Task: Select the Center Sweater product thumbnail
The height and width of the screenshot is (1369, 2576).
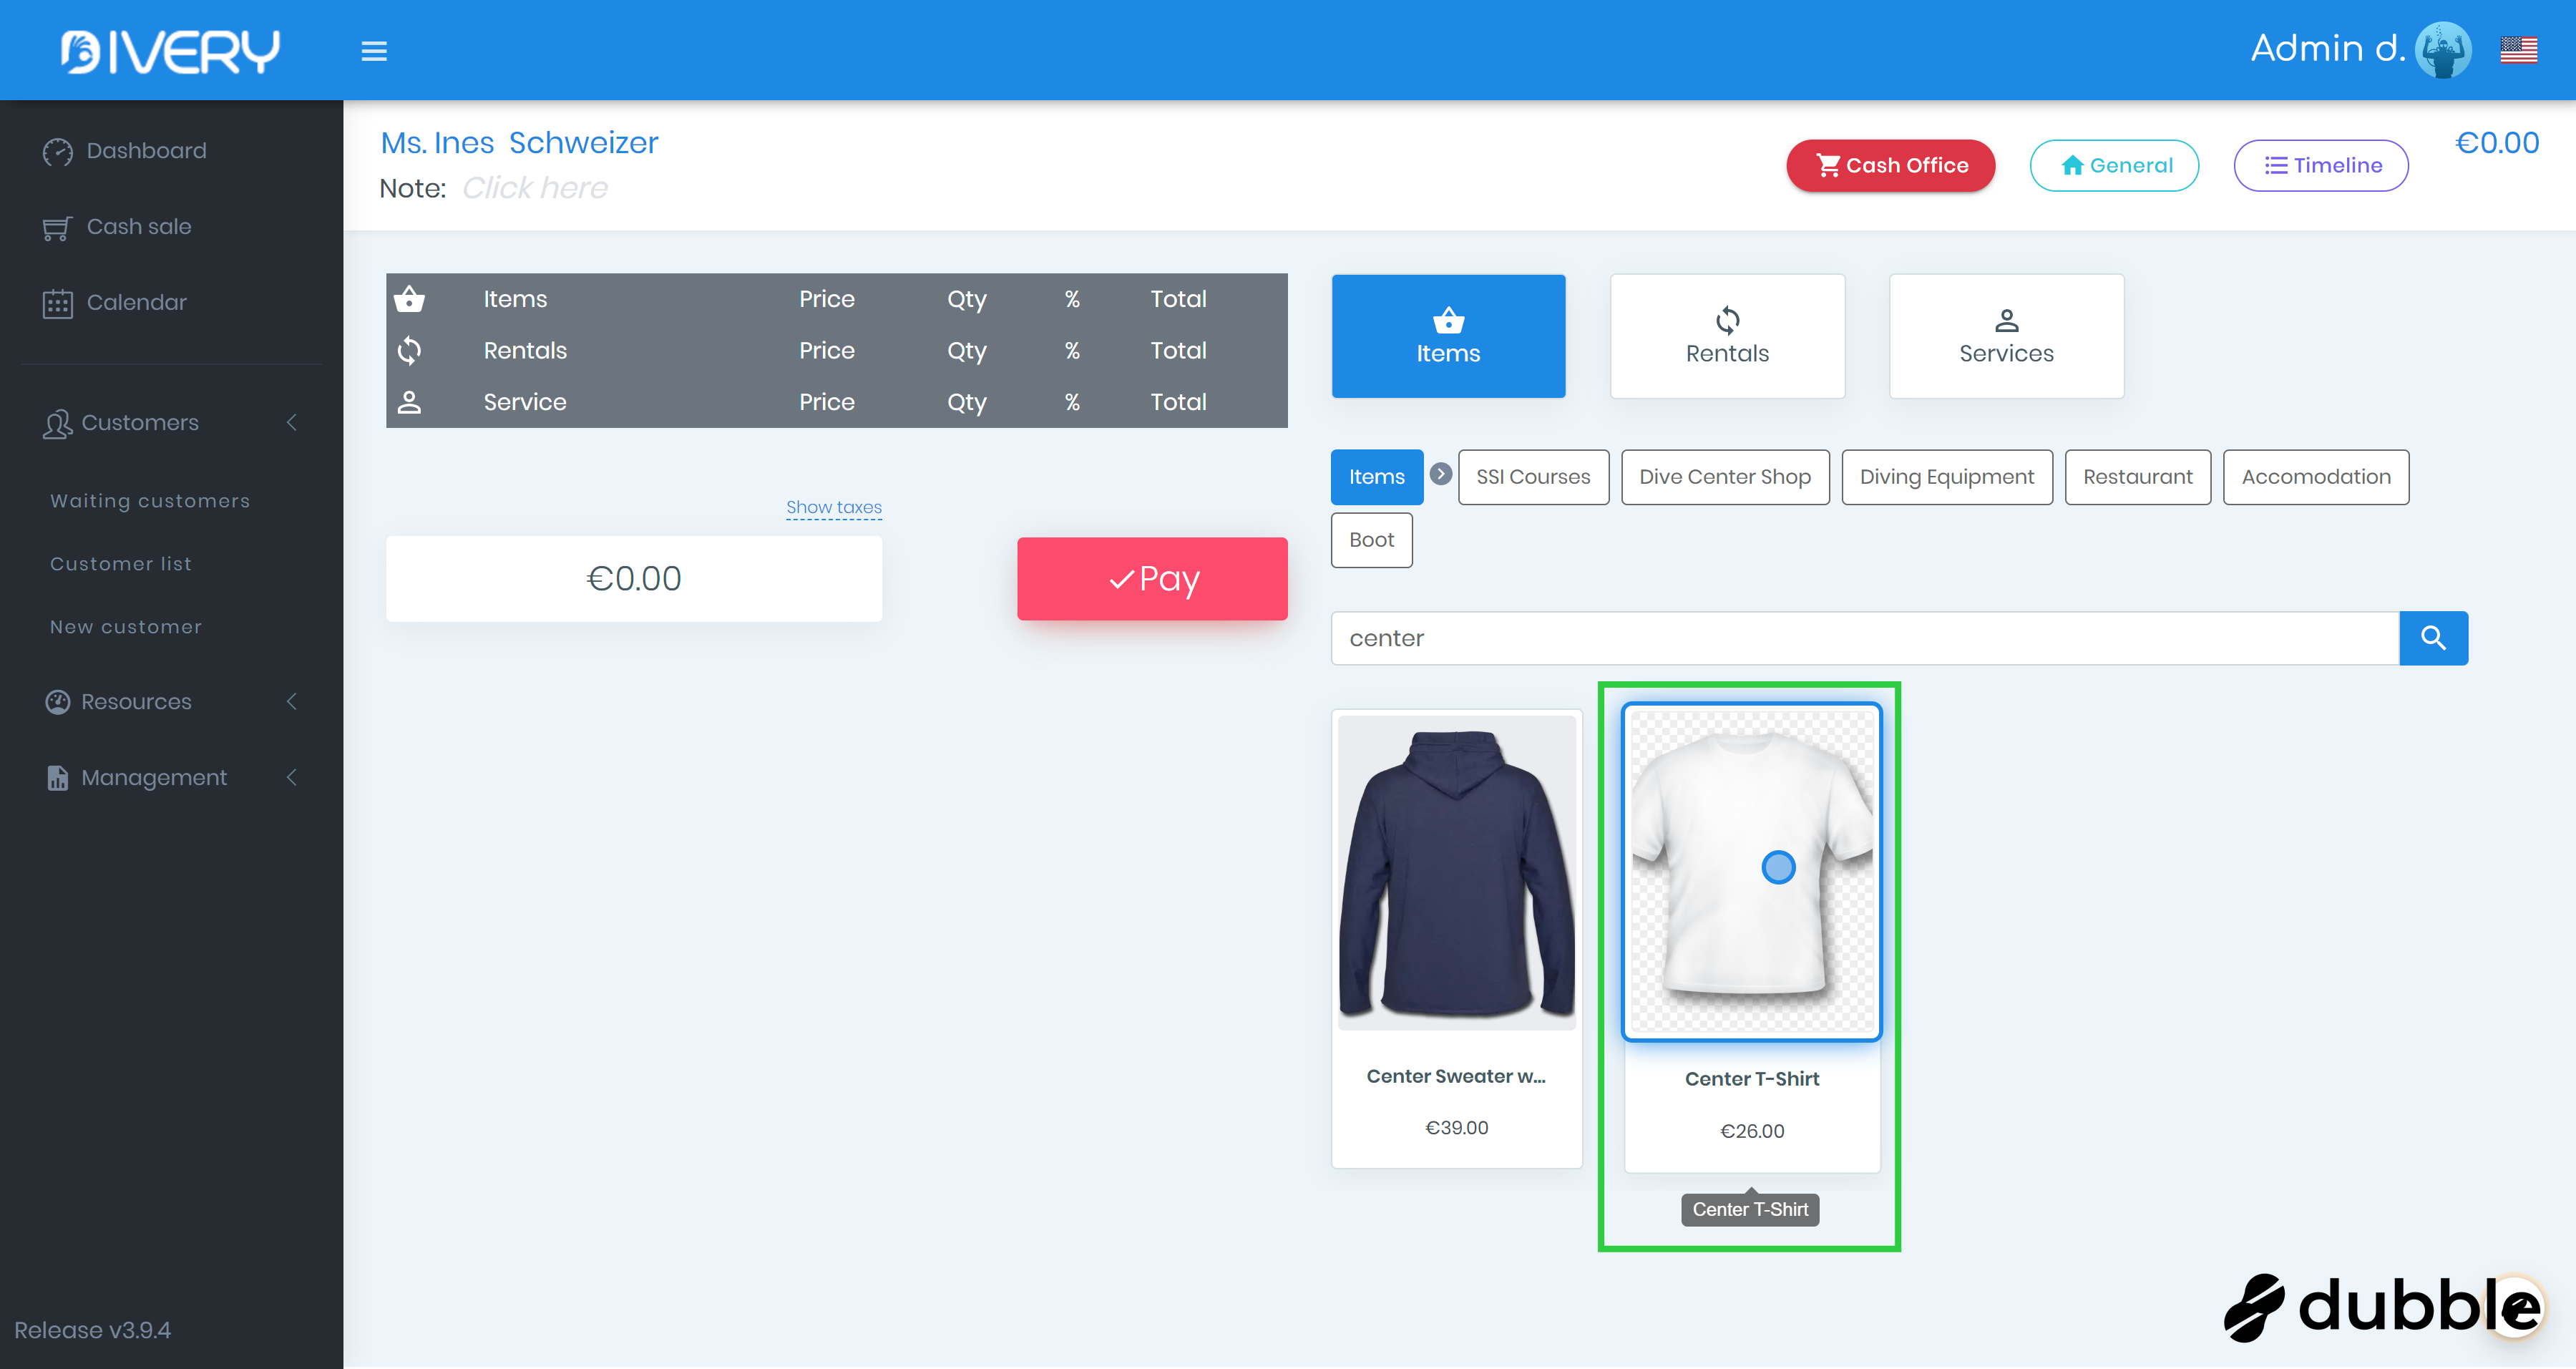Action: (x=1456, y=872)
